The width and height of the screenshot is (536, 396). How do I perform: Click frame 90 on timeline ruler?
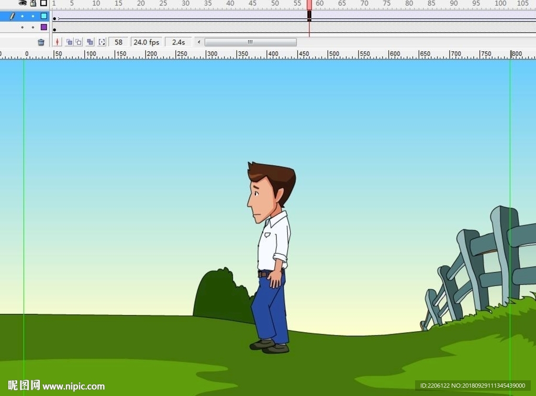pyautogui.click(x=454, y=4)
